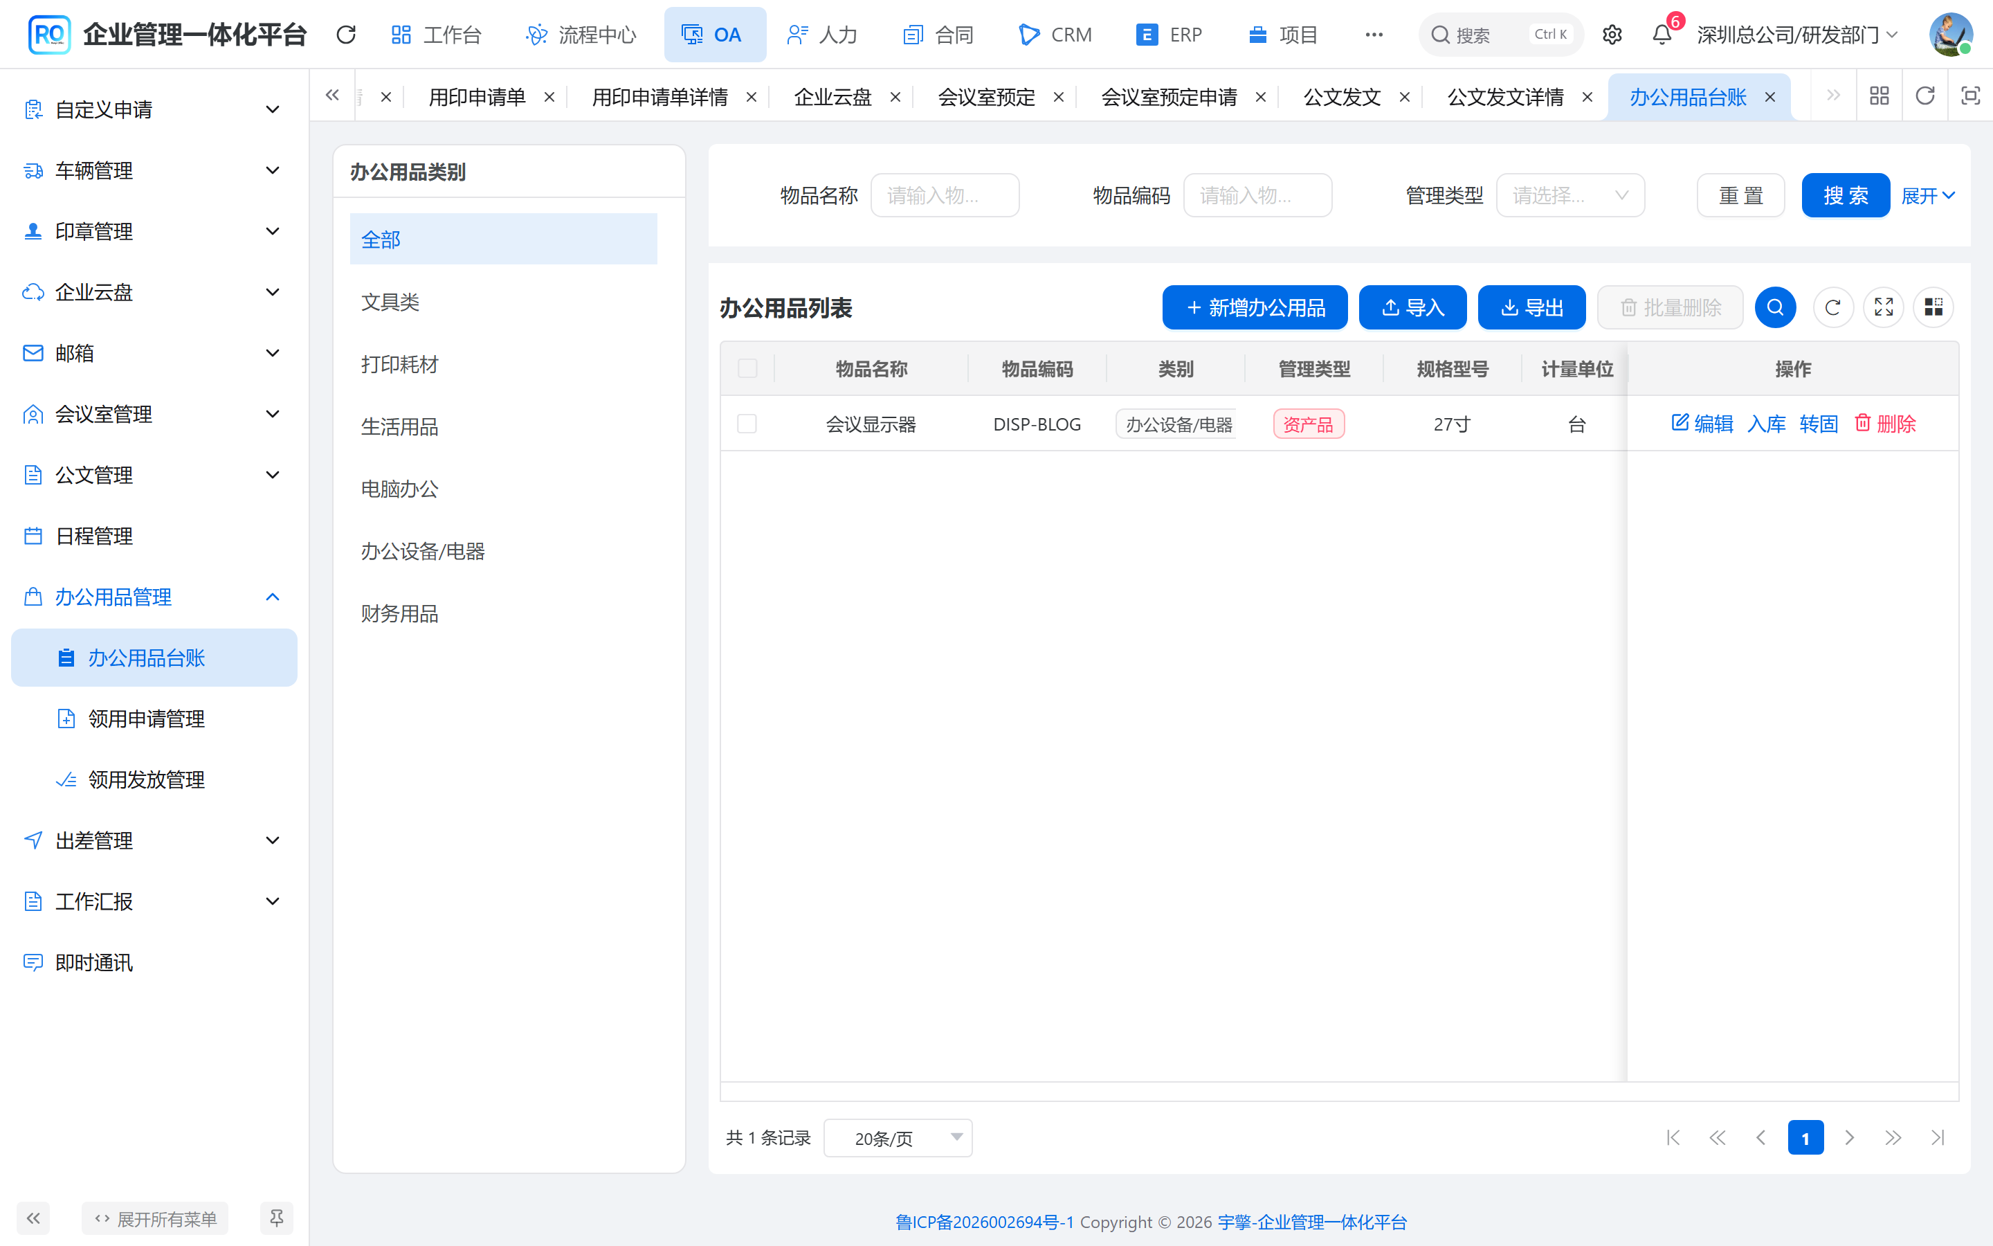Focus the 物品名称 input field
The height and width of the screenshot is (1246, 1993).
tap(945, 195)
